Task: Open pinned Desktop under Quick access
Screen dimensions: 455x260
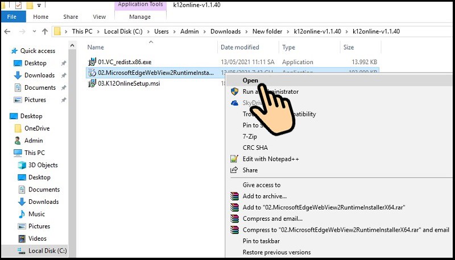Action: pos(35,63)
